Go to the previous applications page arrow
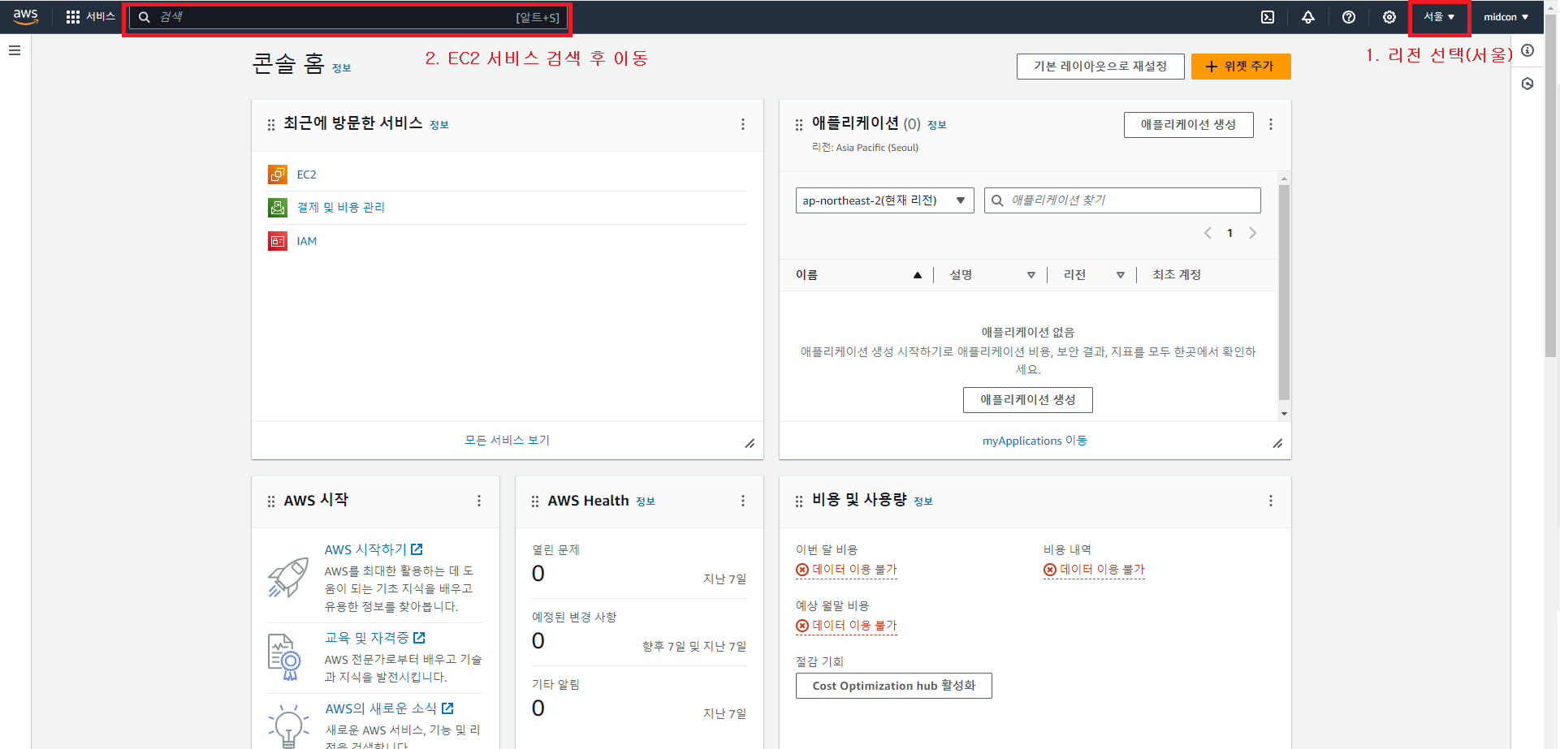This screenshot has height=749, width=1560. (1208, 233)
